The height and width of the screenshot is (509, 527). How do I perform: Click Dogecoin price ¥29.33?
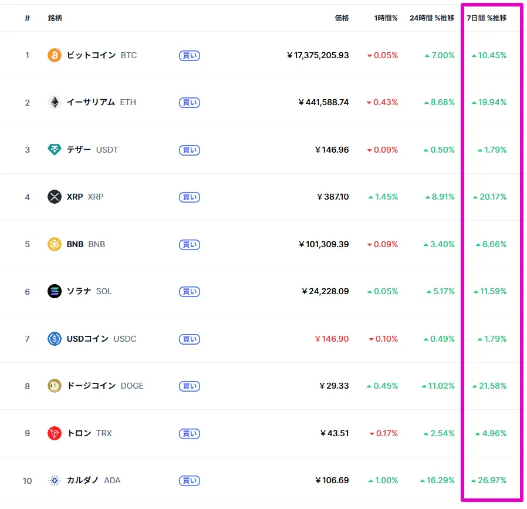click(334, 386)
